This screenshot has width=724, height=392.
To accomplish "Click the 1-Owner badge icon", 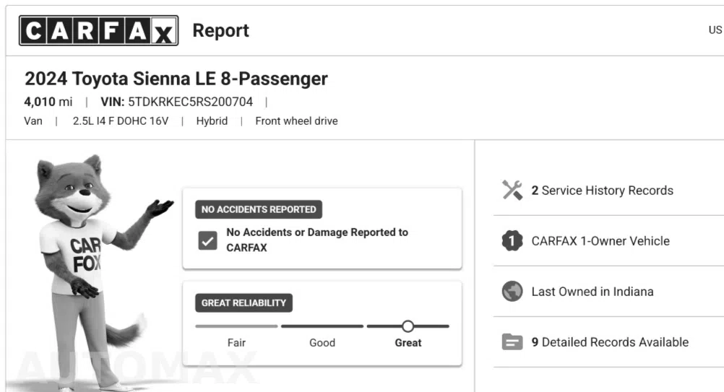I will [512, 240].
